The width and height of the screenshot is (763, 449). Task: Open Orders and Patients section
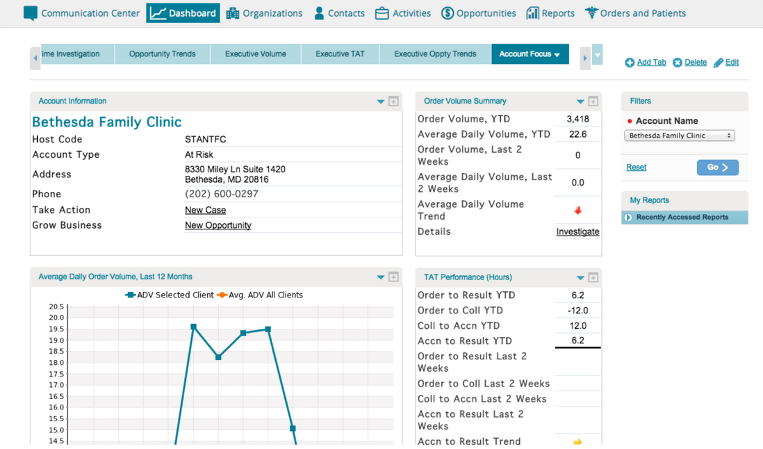click(636, 13)
